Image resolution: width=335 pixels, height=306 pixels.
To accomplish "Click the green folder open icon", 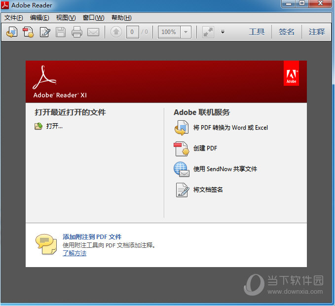I will click(38, 126).
